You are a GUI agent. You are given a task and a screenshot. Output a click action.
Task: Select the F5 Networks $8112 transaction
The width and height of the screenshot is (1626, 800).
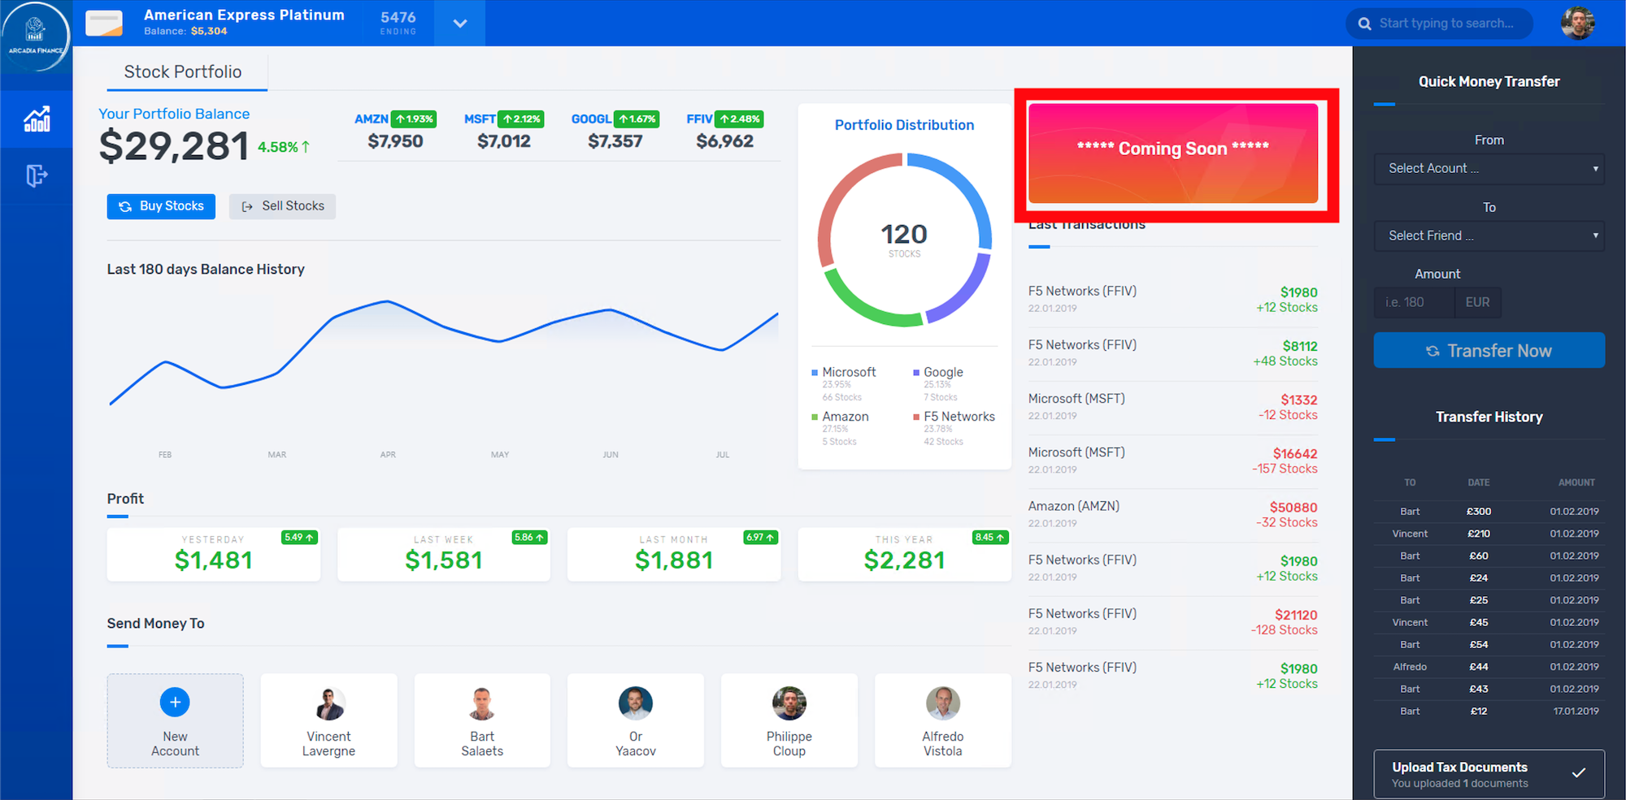point(1173,353)
